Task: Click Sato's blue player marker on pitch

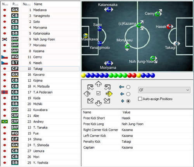Action: (99, 29)
